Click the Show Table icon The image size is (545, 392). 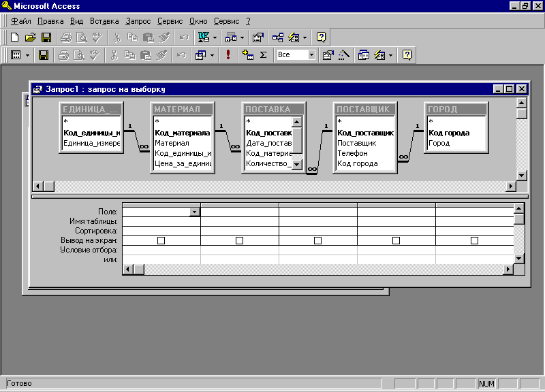coord(248,55)
